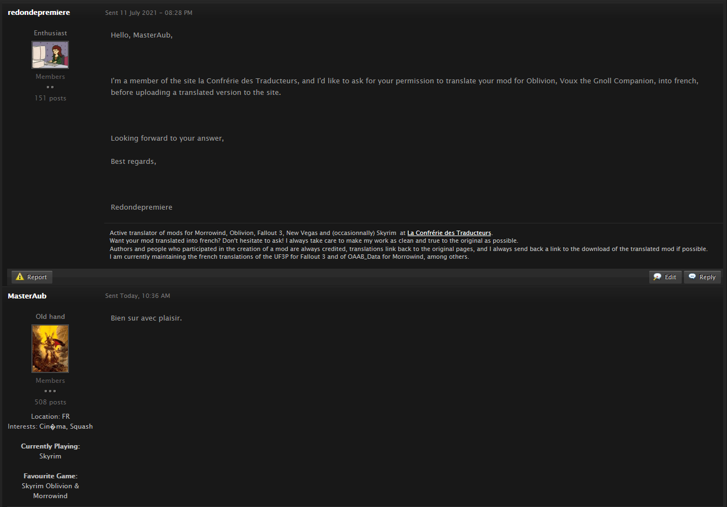Click the Report button text
727x507 pixels.
click(37, 277)
